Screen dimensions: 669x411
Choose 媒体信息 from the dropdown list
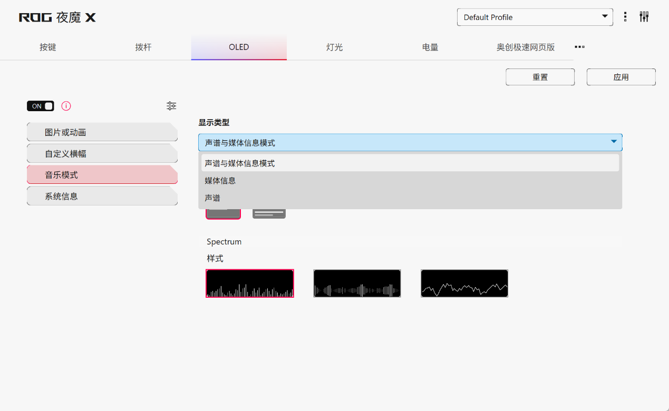click(x=220, y=181)
